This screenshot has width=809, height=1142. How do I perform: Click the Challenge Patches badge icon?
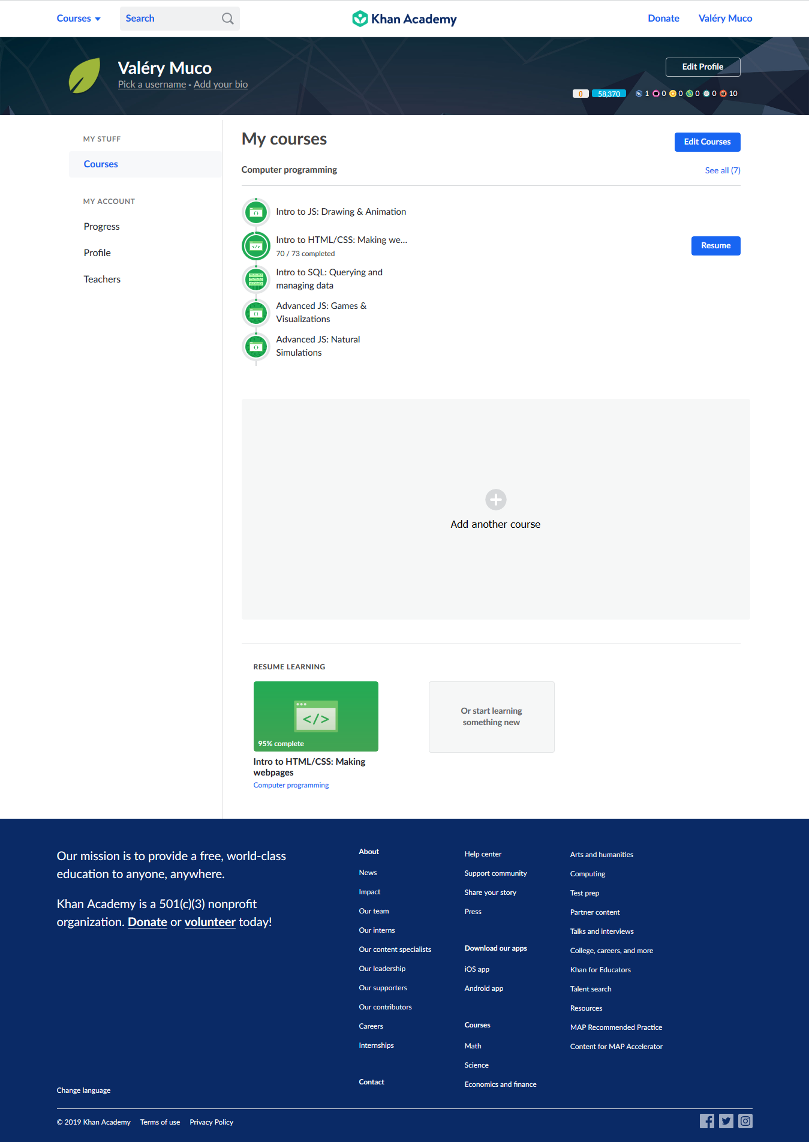[x=639, y=94]
